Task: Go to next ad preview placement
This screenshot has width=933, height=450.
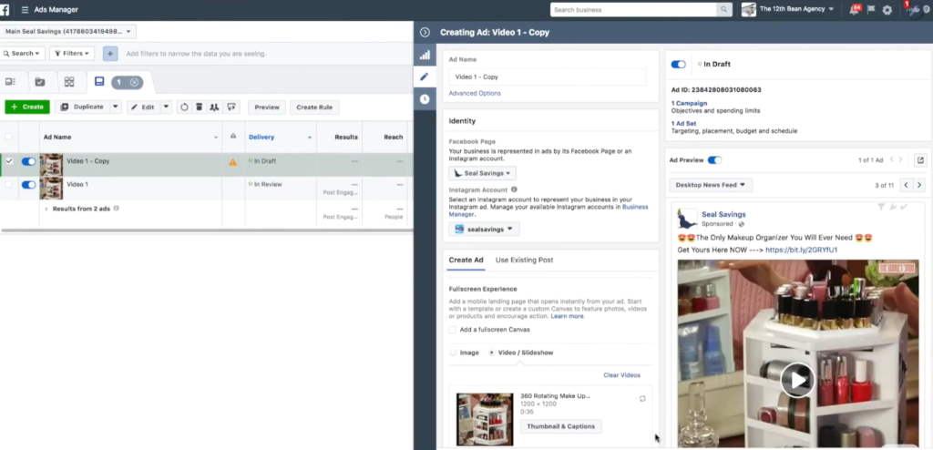Action: tap(919, 185)
